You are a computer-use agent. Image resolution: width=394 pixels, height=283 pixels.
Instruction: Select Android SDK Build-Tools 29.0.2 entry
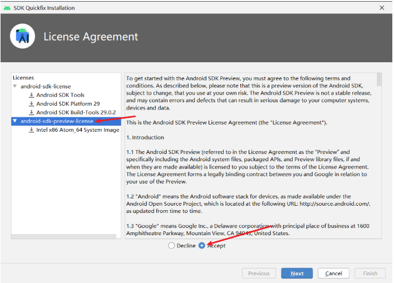click(x=76, y=112)
